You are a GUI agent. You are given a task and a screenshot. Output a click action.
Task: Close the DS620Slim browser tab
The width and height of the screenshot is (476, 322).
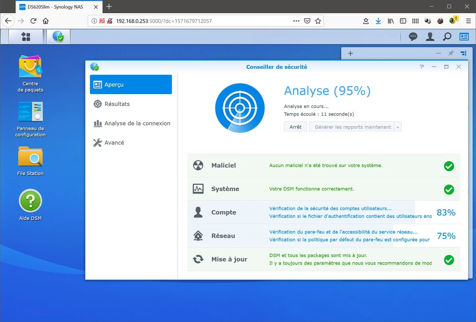tap(95, 7)
